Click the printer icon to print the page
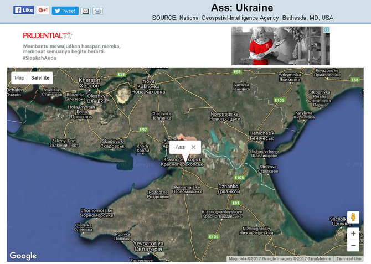Image resolution: width=371 pixels, height=264 pixels. pos(97,11)
